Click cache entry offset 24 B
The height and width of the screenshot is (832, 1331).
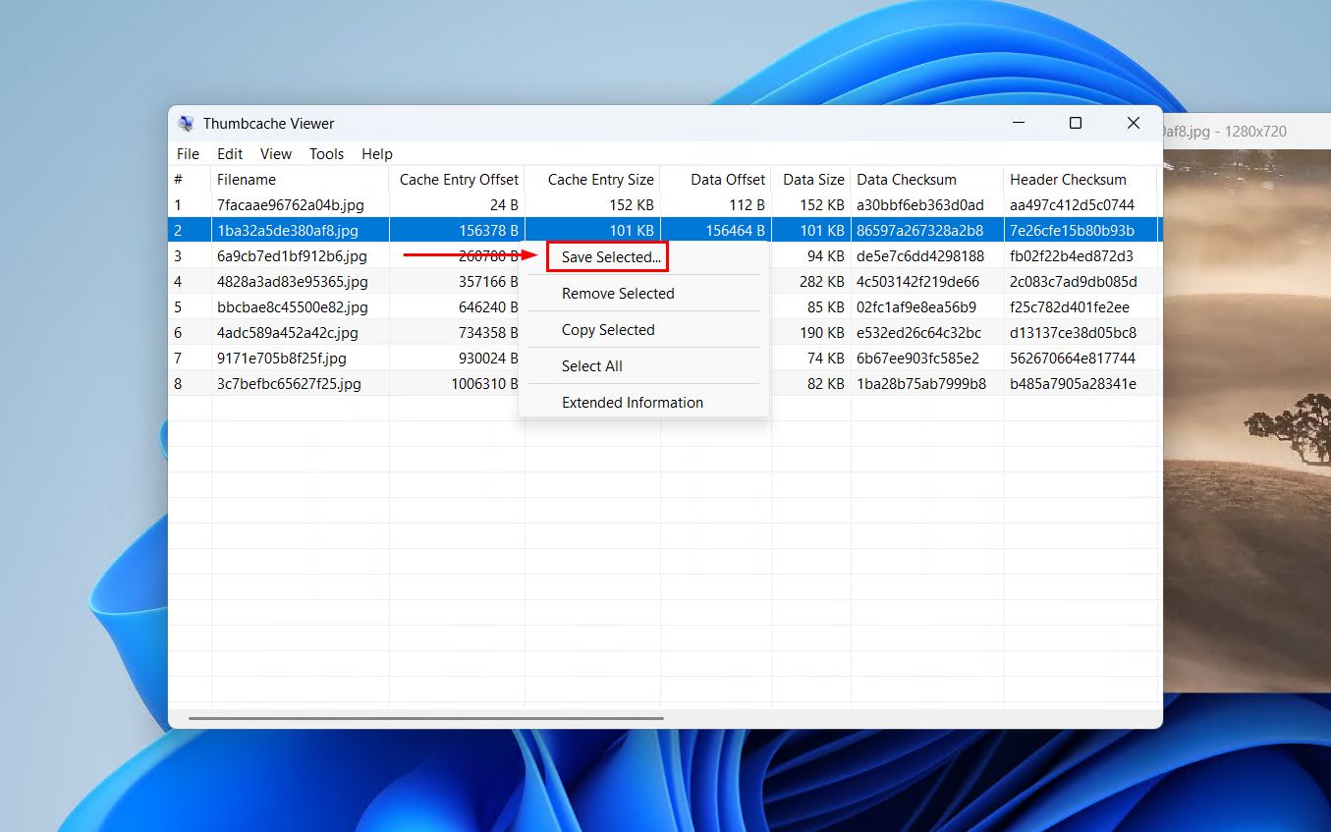tap(504, 205)
